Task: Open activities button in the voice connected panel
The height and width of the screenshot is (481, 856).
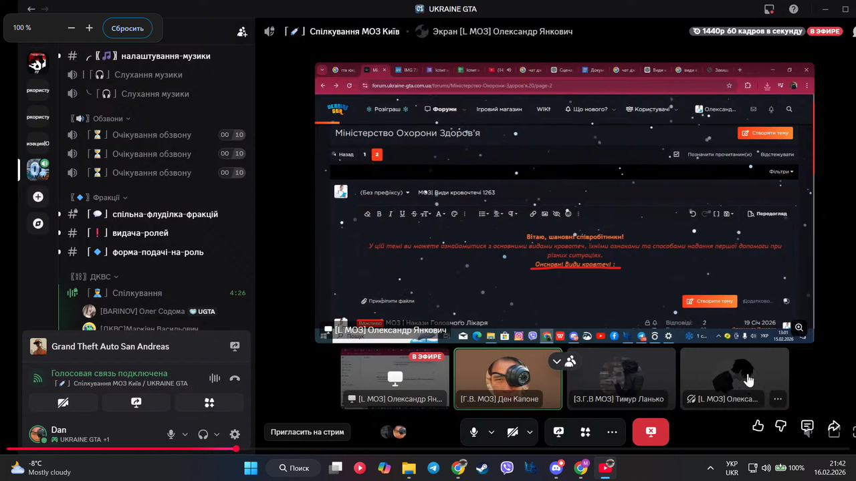Action: click(209, 402)
